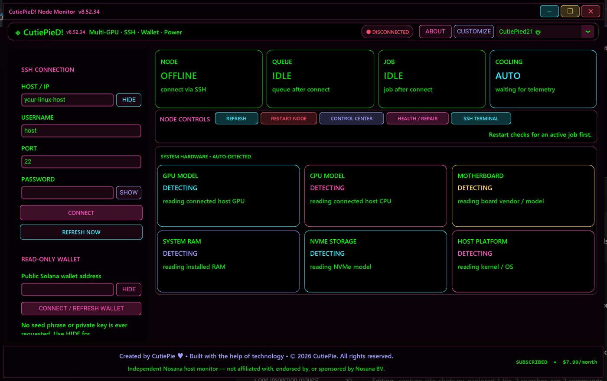The width and height of the screenshot is (607, 381).
Task: Select the COOLING AUTO status card
Action: pos(543,79)
